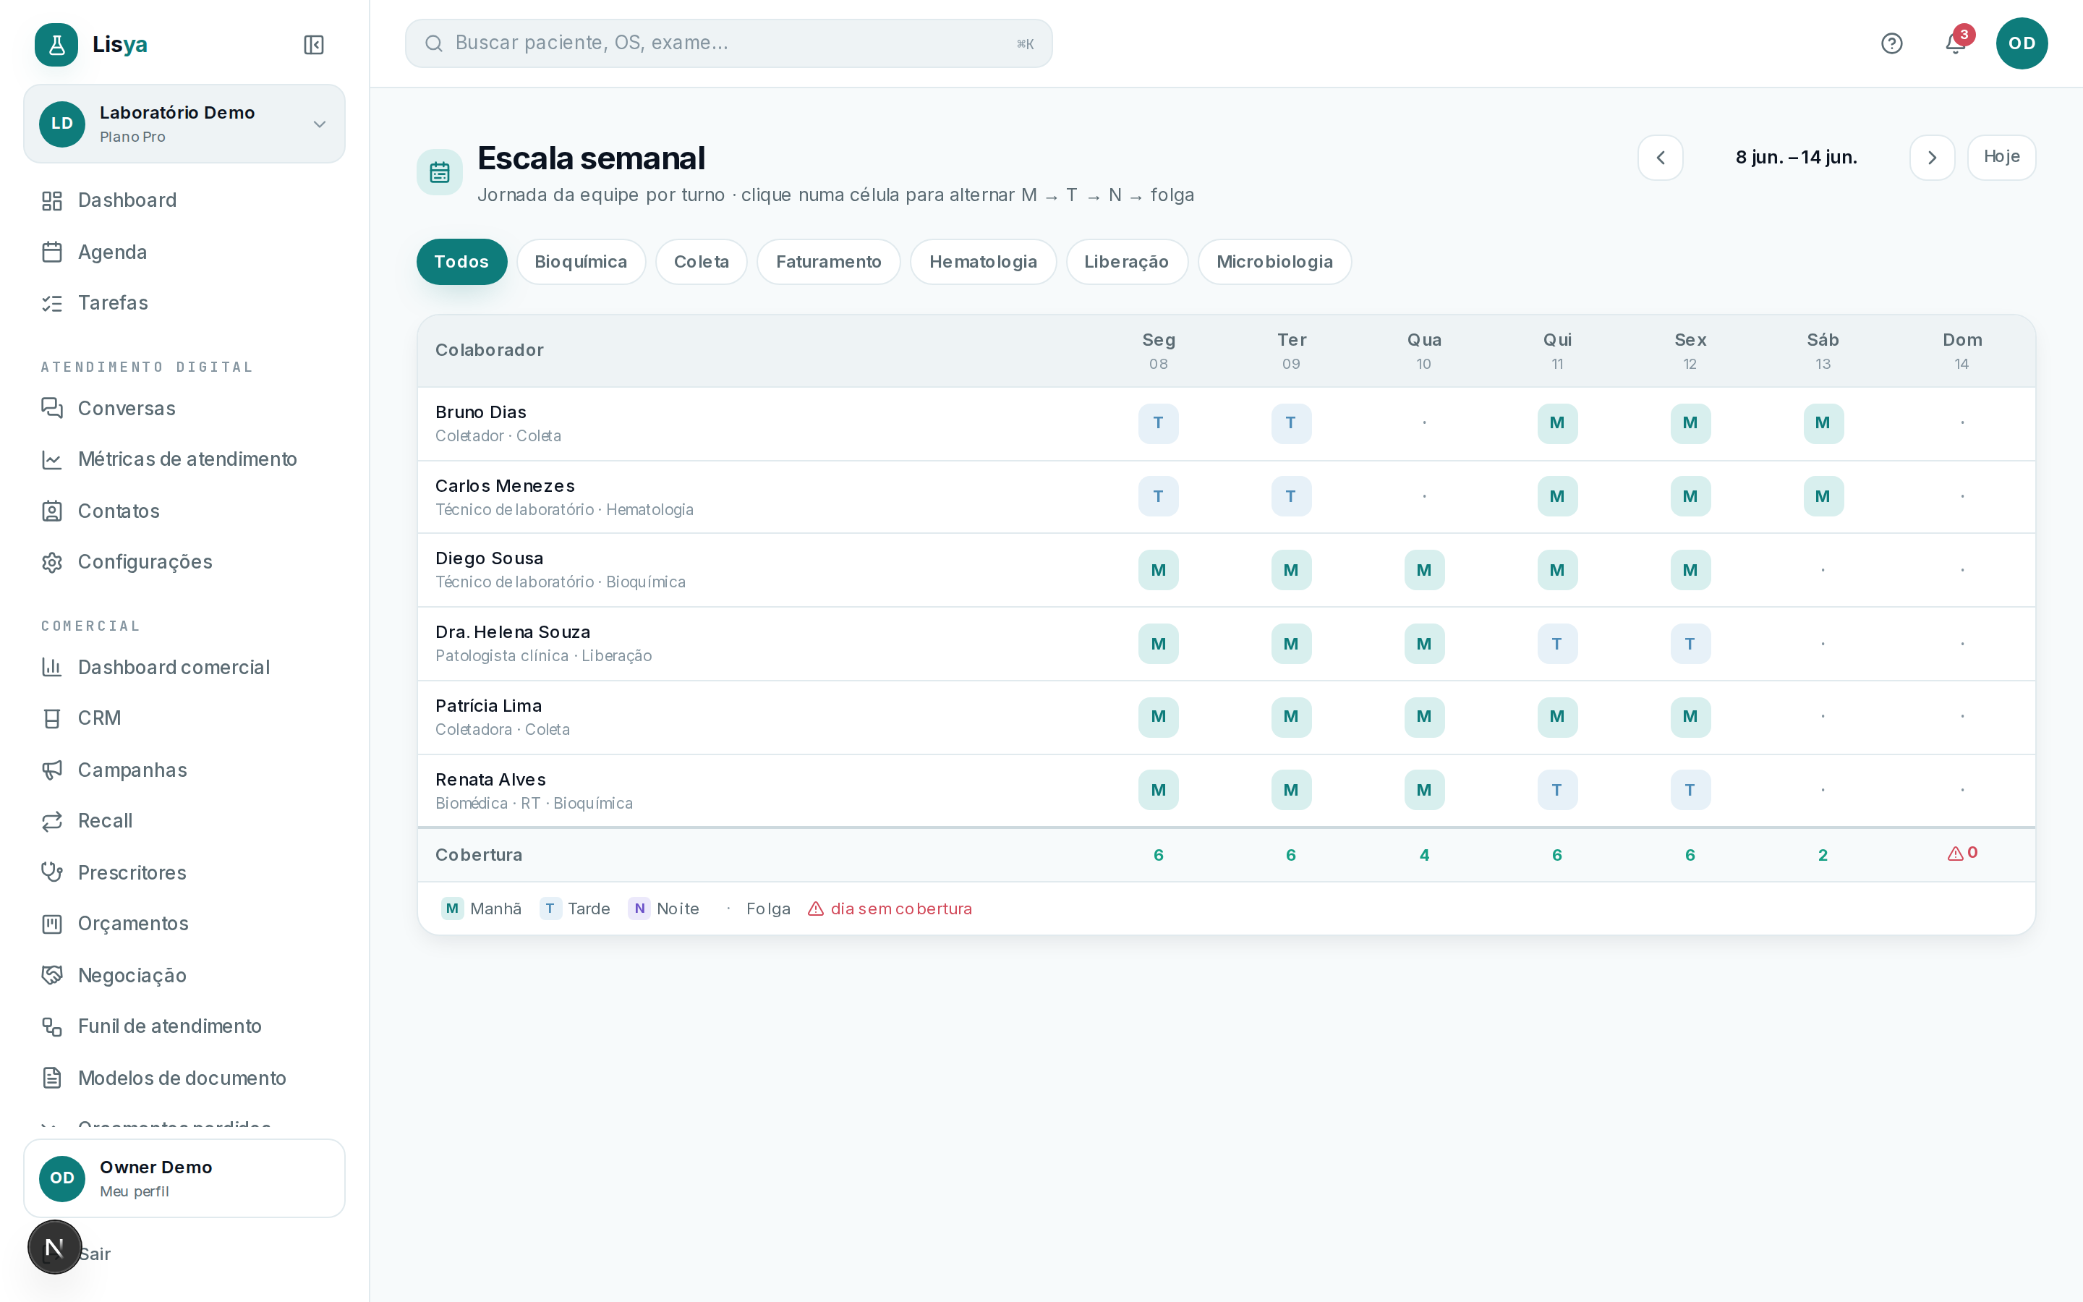The height and width of the screenshot is (1302, 2083).
Task: Open Orçamentos icon in sidebar
Action: 51,924
